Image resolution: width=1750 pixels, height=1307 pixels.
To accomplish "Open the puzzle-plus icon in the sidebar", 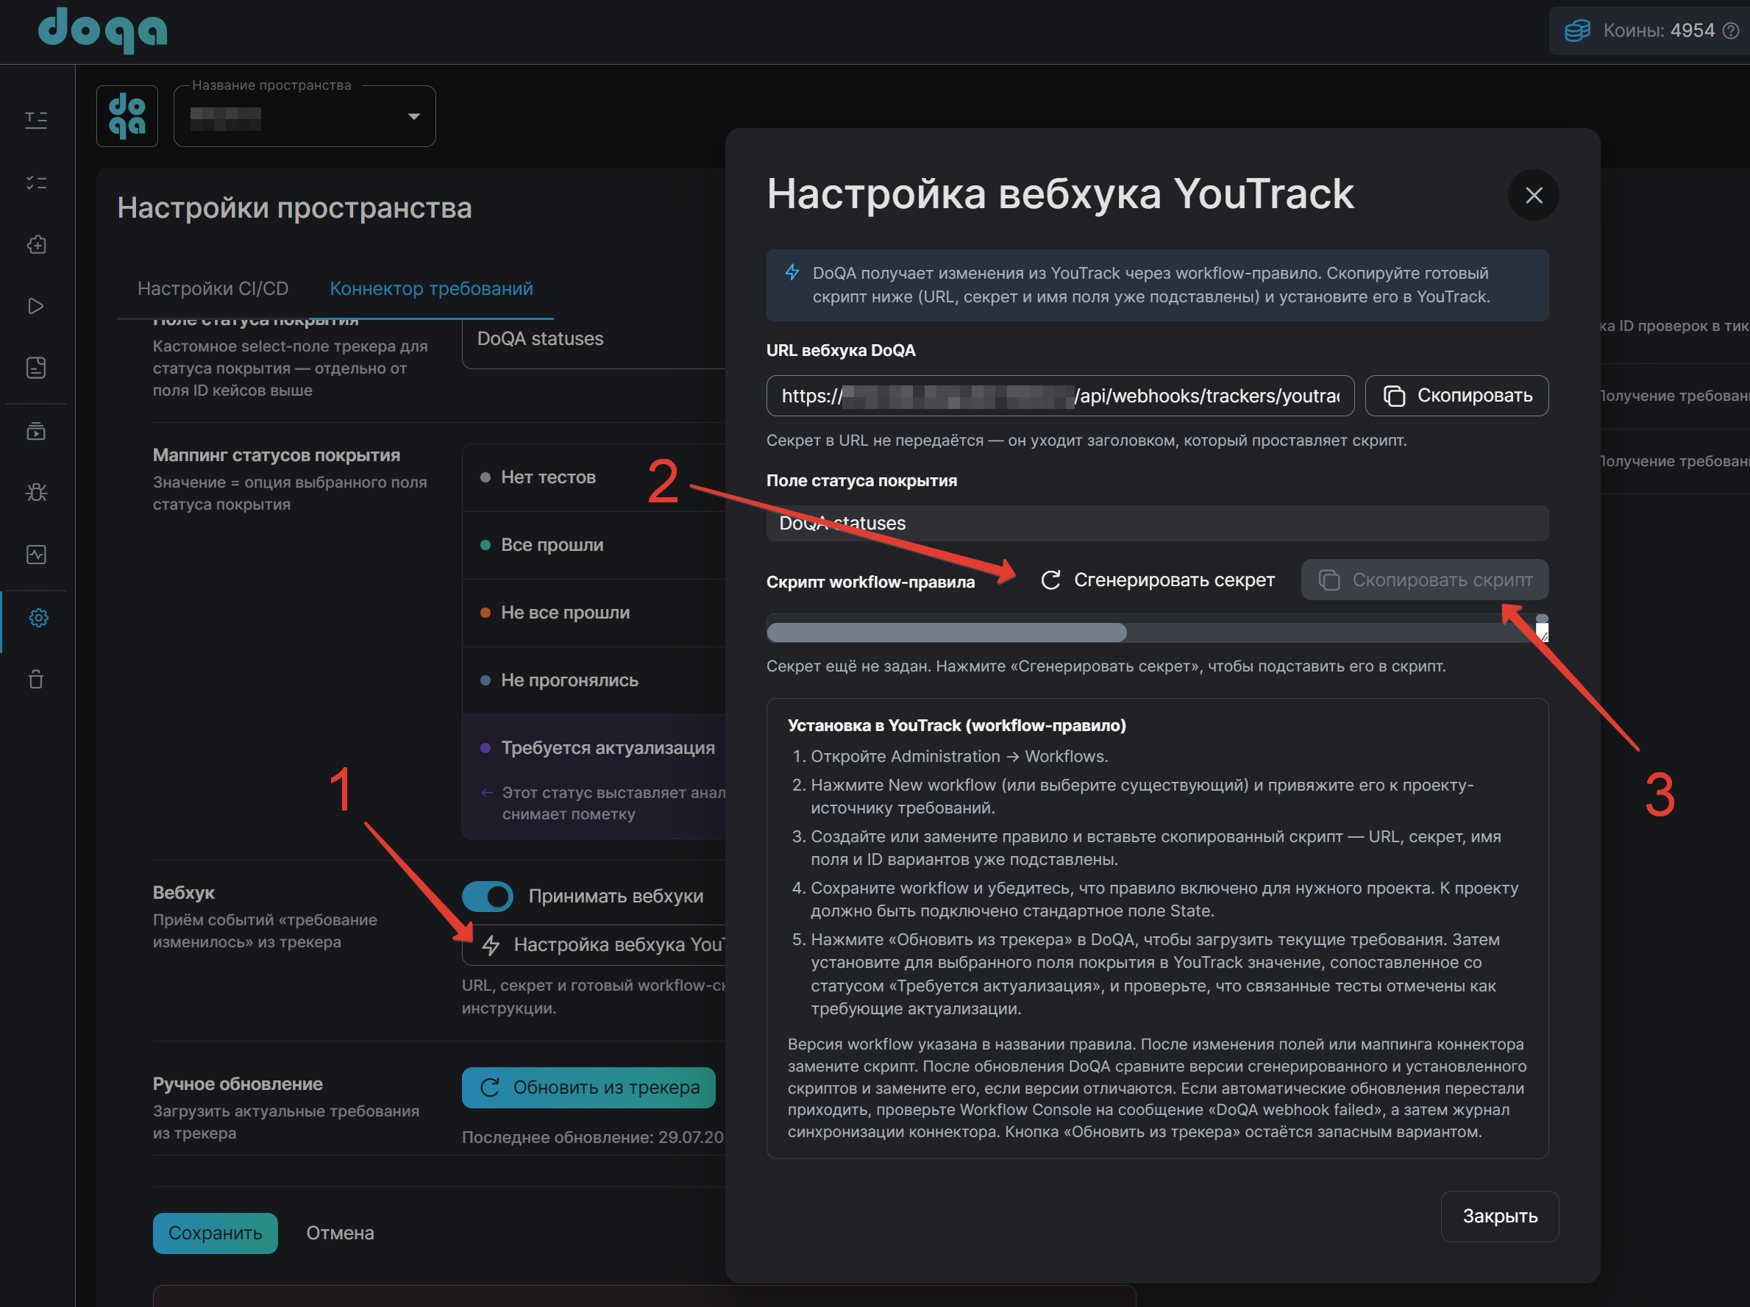I will (36, 244).
